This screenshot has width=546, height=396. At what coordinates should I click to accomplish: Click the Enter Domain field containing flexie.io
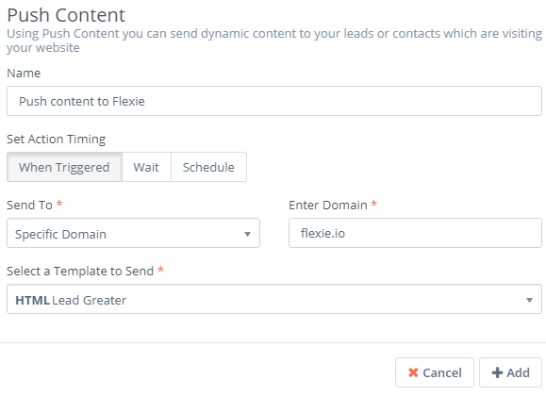click(415, 233)
